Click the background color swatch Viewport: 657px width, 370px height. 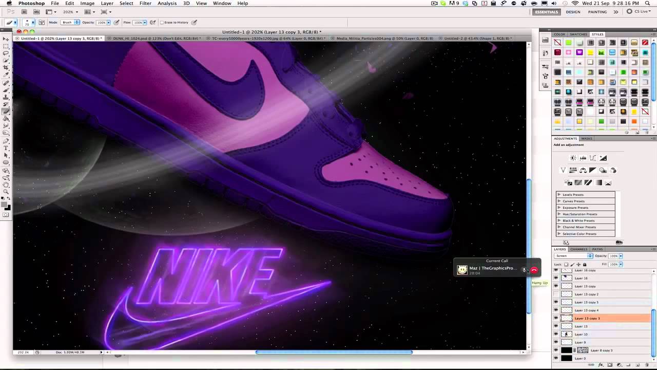coord(8,208)
